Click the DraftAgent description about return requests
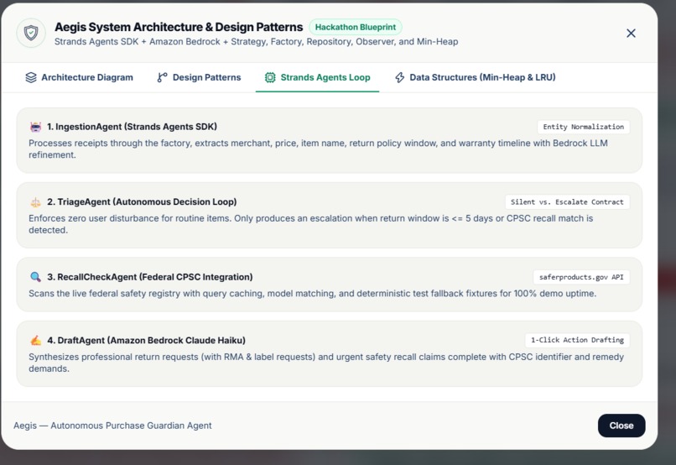 coord(326,363)
